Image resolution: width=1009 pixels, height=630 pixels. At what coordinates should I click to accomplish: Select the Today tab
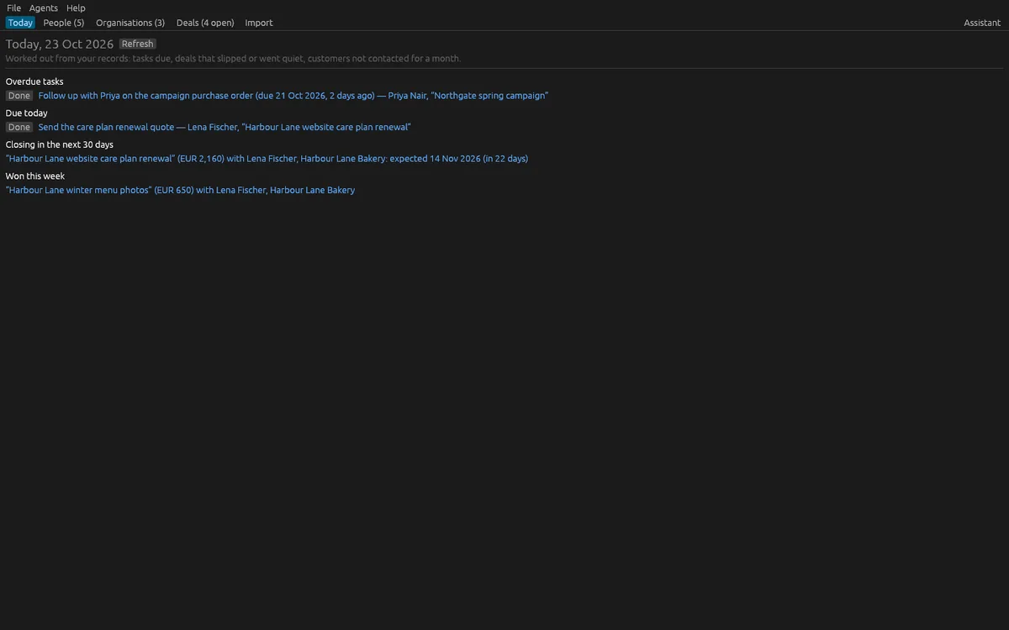pyautogui.click(x=20, y=23)
